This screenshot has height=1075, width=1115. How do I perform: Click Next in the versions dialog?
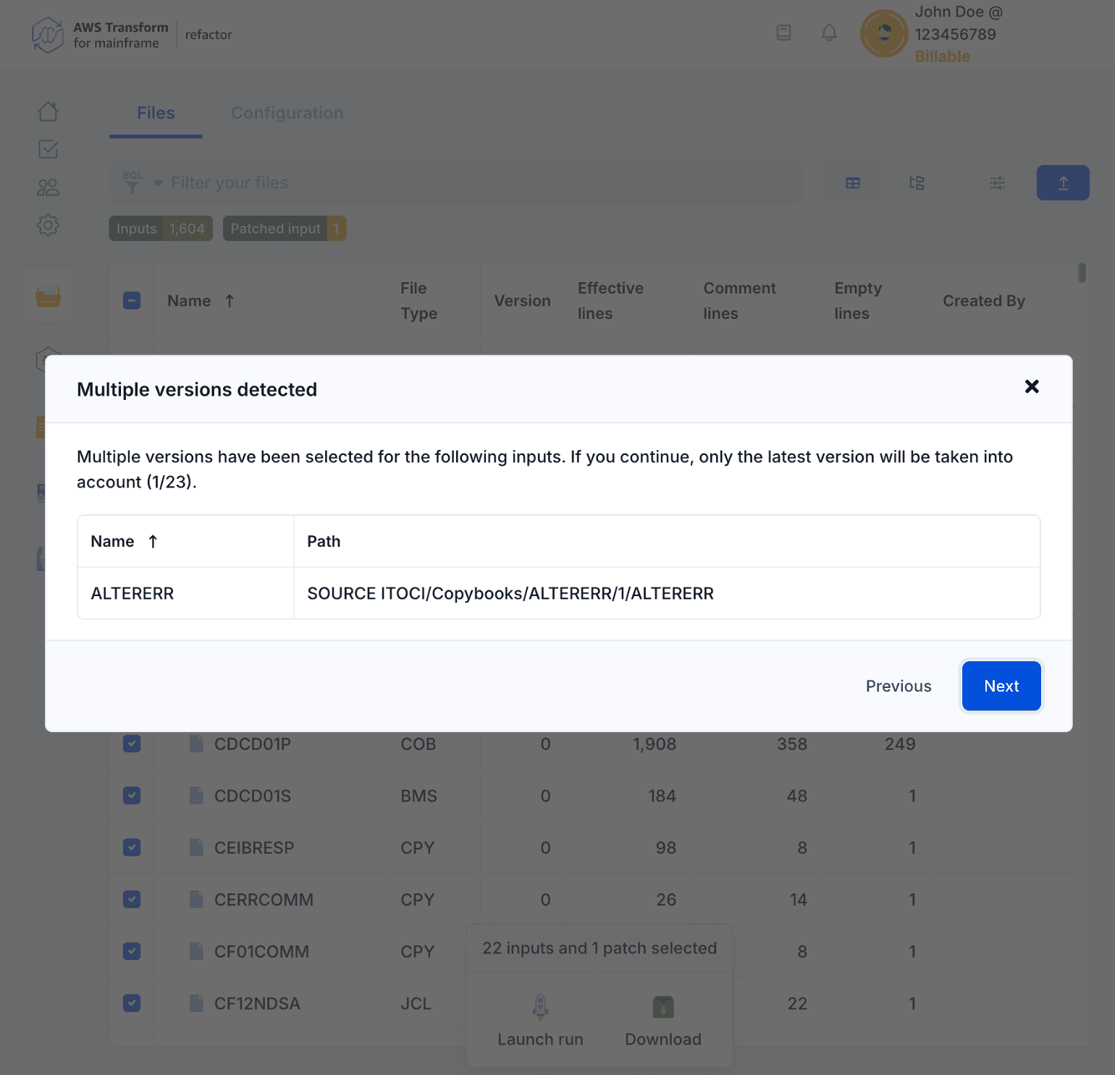(1001, 686)
